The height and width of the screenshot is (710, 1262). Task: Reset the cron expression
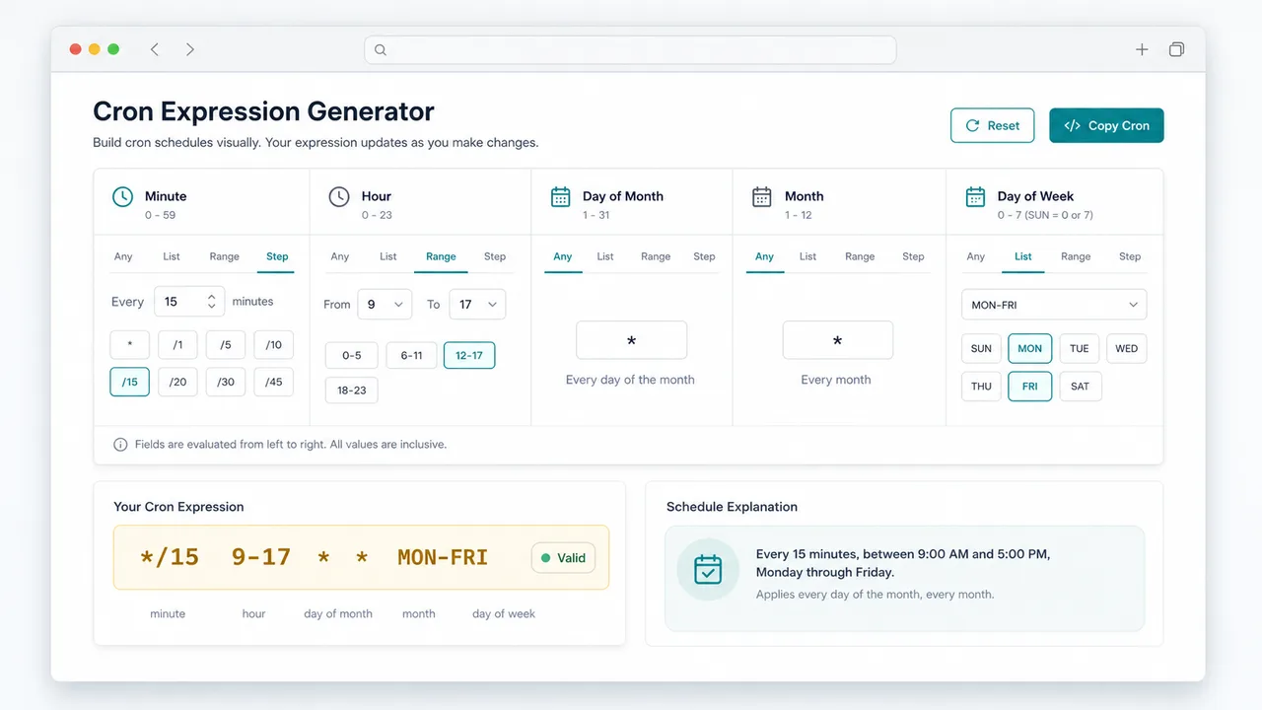point(992,125)
